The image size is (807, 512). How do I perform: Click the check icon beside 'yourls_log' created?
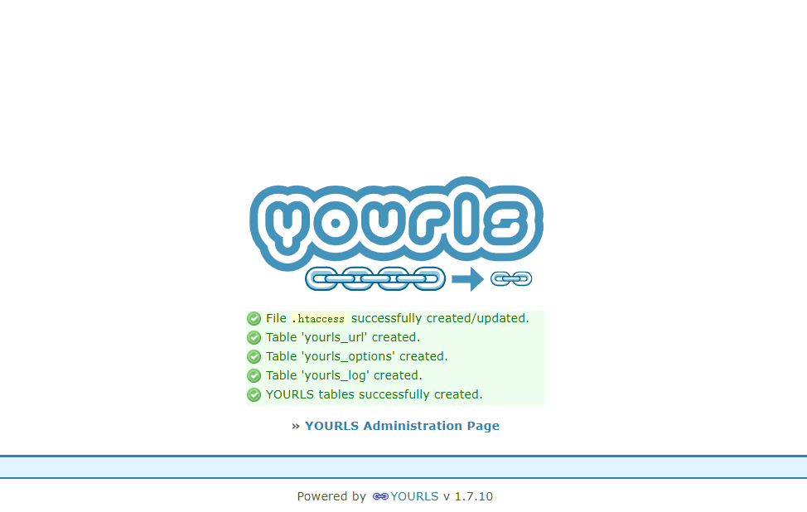tap(254, 375)
